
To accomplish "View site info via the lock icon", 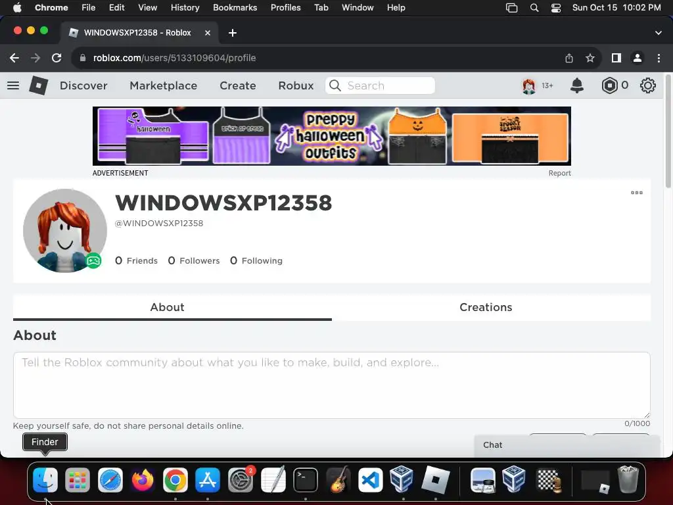I will 83,58.
